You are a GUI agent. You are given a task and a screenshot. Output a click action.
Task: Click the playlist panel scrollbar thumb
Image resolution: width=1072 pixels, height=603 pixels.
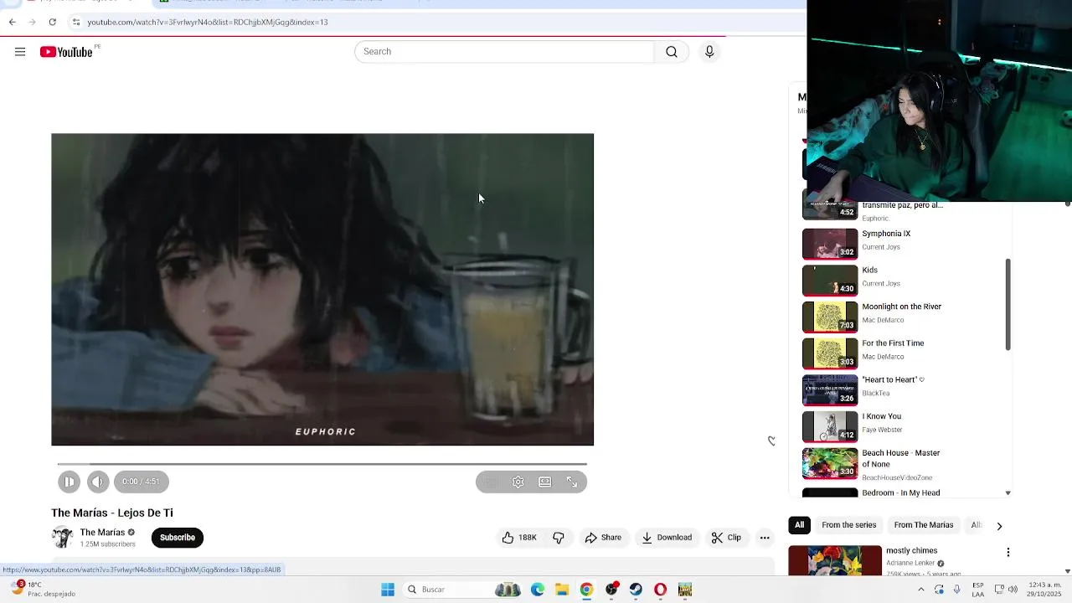click(x=1008, y=305)
